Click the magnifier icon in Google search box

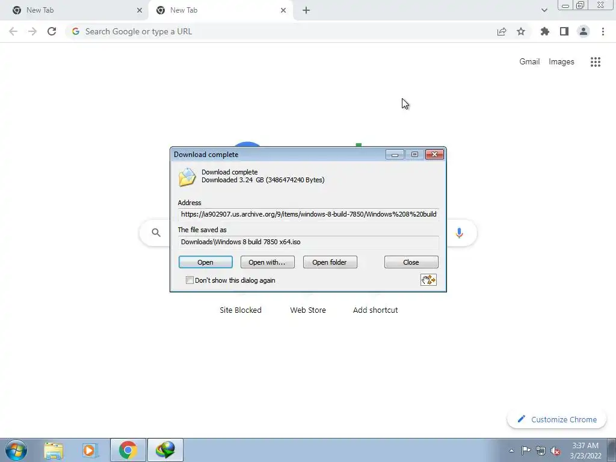coord(156,233)
